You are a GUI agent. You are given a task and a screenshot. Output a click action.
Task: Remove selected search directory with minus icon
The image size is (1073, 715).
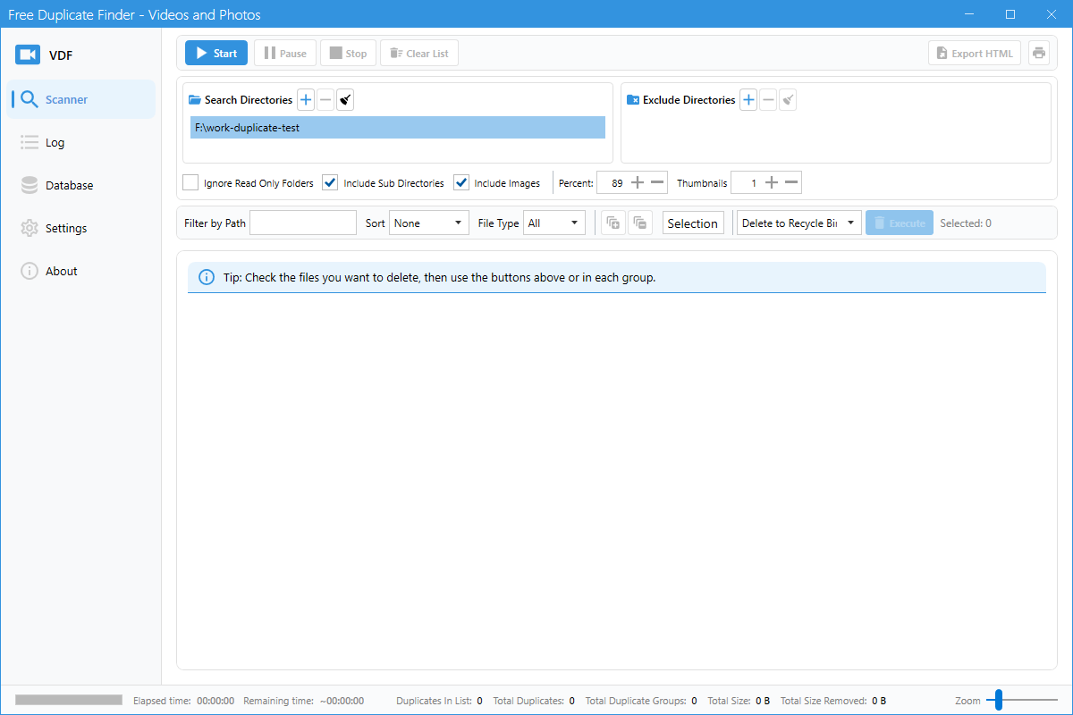click(325, 100)
